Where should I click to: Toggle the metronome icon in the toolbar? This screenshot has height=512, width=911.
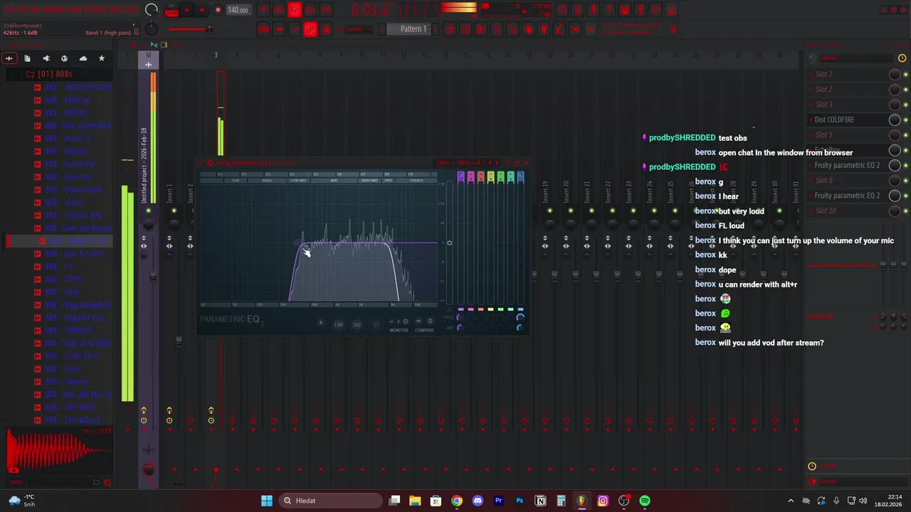click(263, 10)
